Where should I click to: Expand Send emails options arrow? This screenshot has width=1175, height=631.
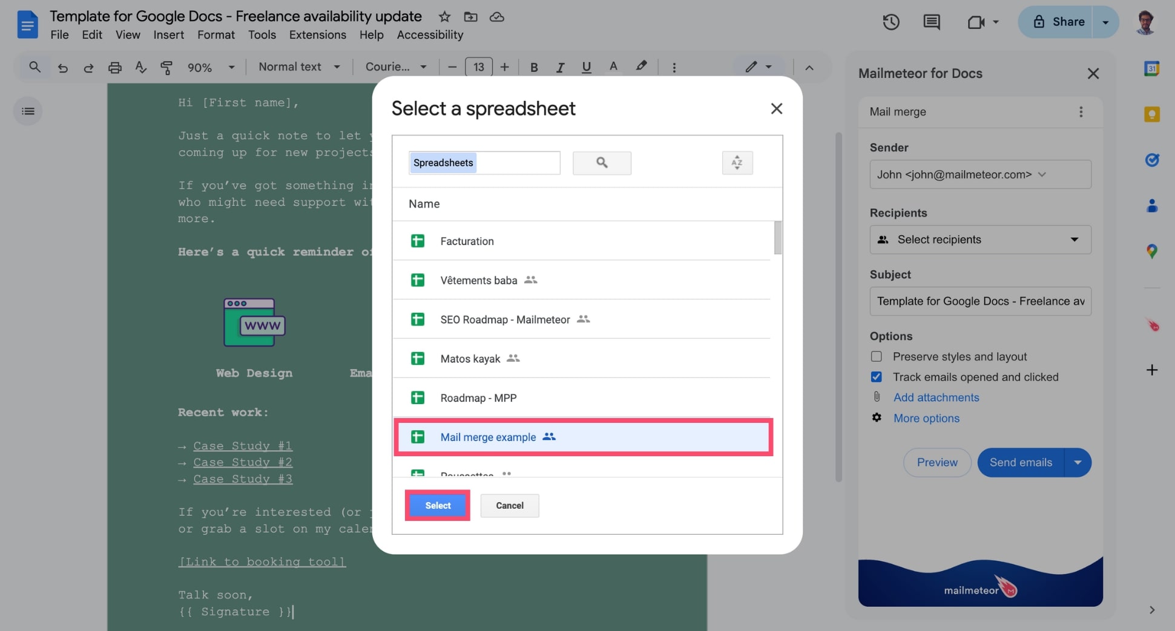pyautogui.click(x=1078, y=462)
